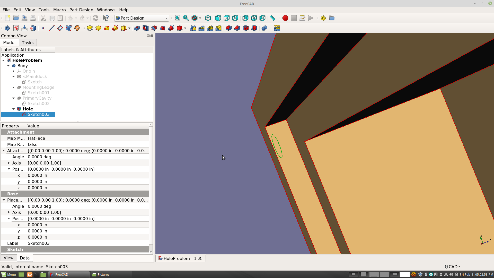Click the Mirrored pattern icon
This screenshot has height=278, width=494.
click(193, 28)
